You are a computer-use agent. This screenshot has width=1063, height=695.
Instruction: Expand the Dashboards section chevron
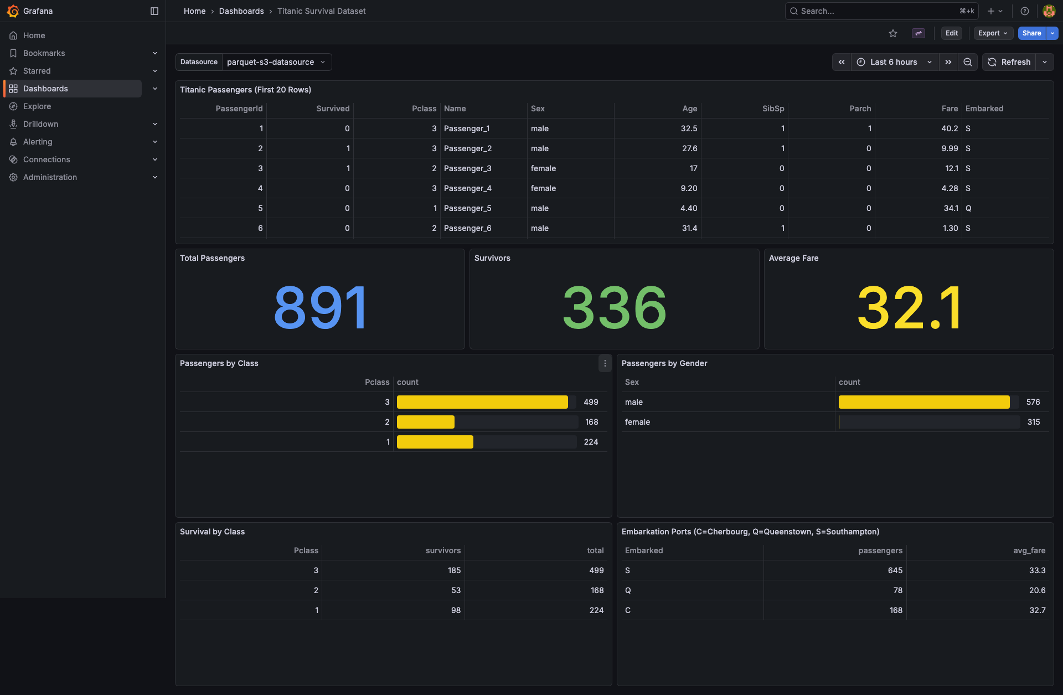(155, 89)
